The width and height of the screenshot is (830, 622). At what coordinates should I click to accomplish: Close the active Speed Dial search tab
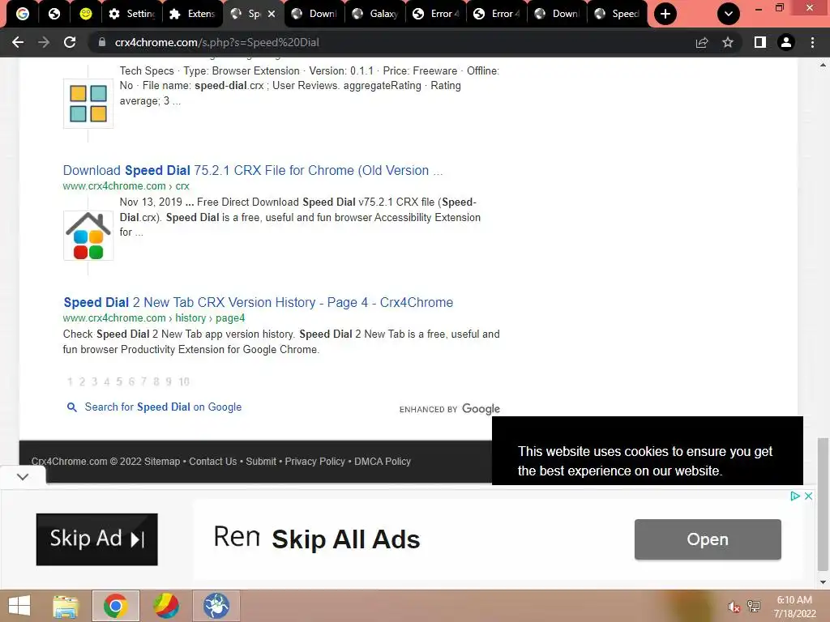click(x=272, y=14)
